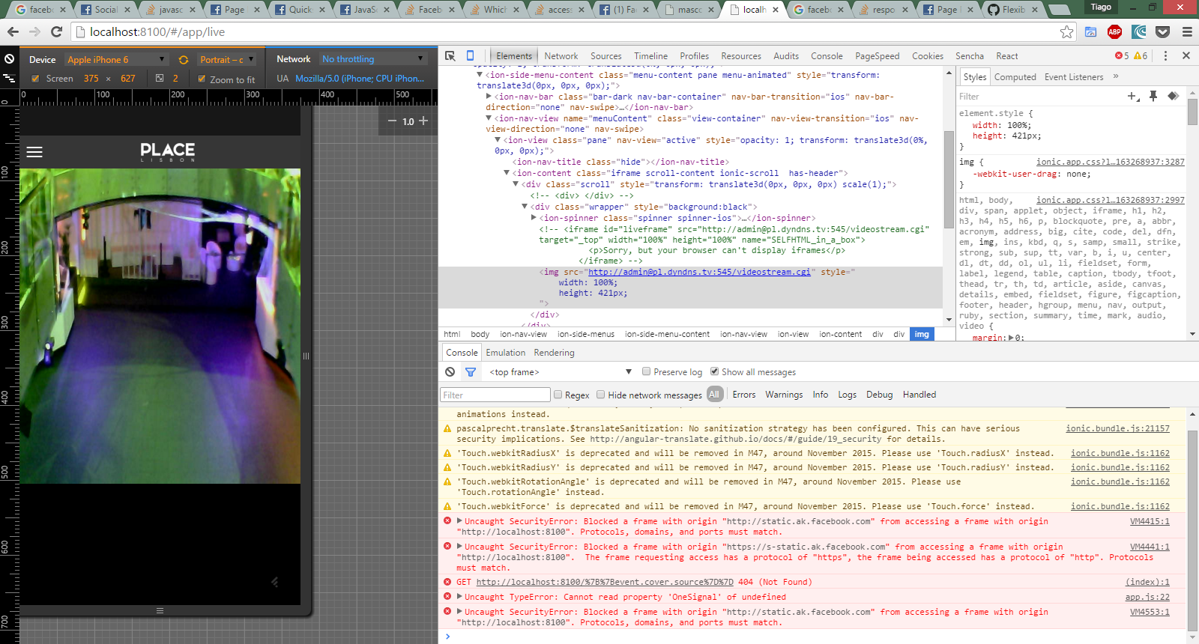
Task: Expand the ion-spinner element node
Action: coord(534,218)
